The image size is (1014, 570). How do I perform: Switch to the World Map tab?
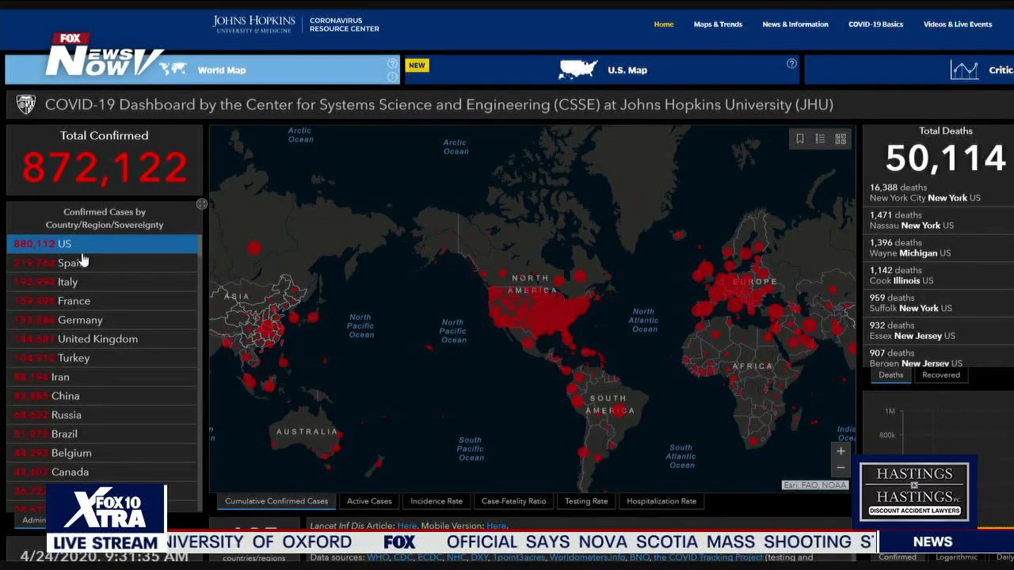[203, 70]
